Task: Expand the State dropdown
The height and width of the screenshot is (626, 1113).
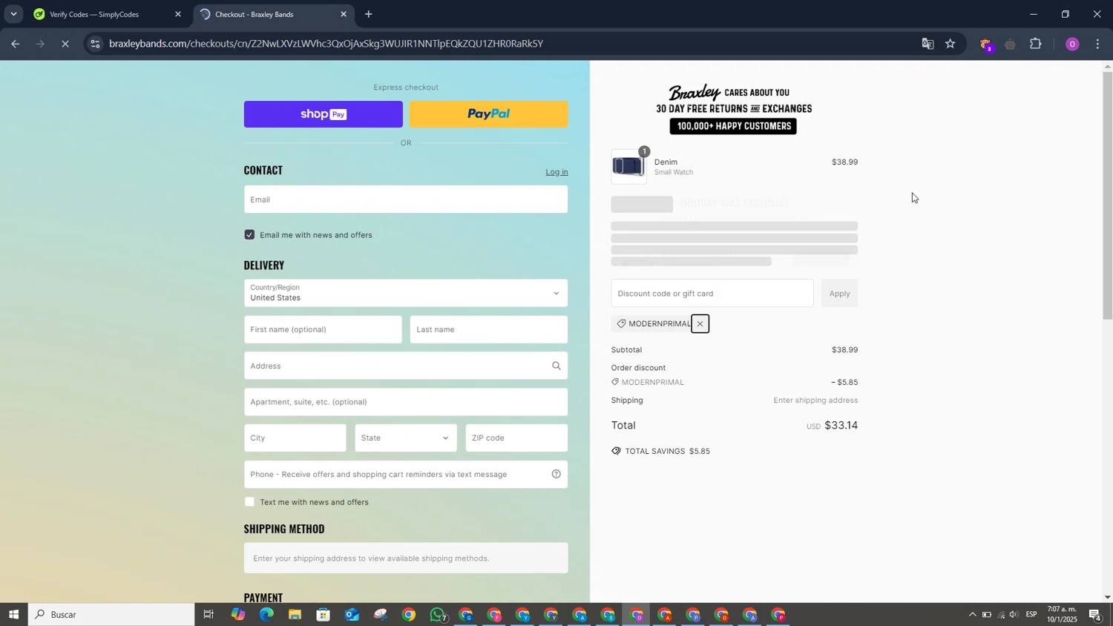Action: (x=406, y=438)
